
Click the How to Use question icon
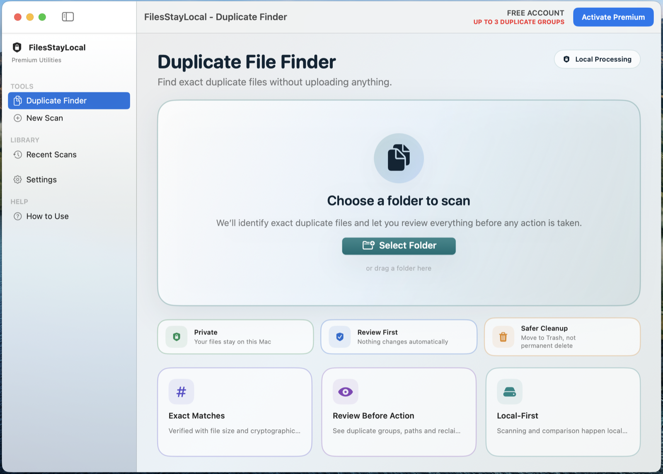coord(18,216)
